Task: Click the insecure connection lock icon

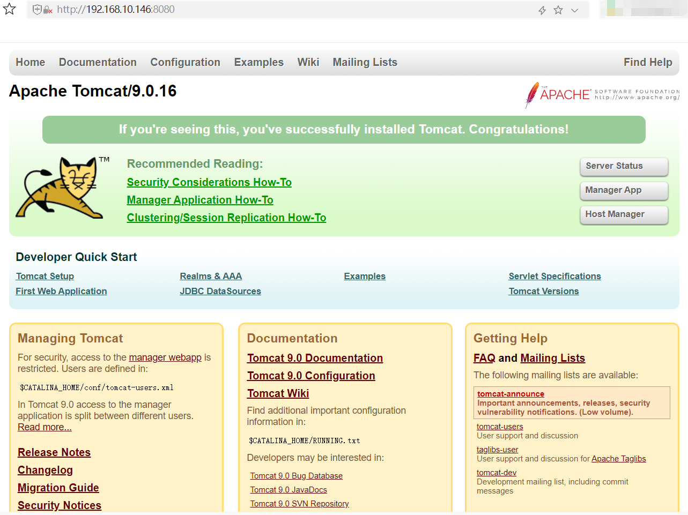Action: tap(48, 10)
